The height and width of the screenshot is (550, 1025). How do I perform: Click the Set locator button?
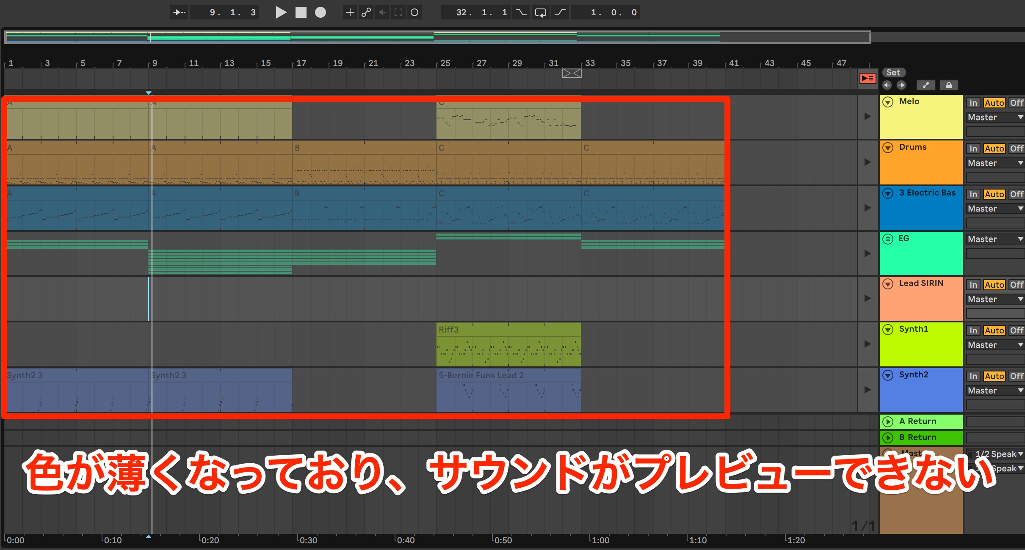click(x=893, y=72)
